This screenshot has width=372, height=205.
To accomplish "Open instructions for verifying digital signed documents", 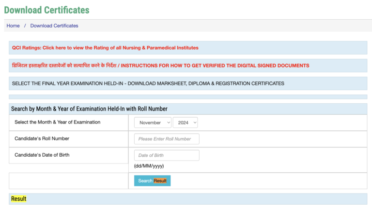I will pyautogui.click(x=160, y=66).
